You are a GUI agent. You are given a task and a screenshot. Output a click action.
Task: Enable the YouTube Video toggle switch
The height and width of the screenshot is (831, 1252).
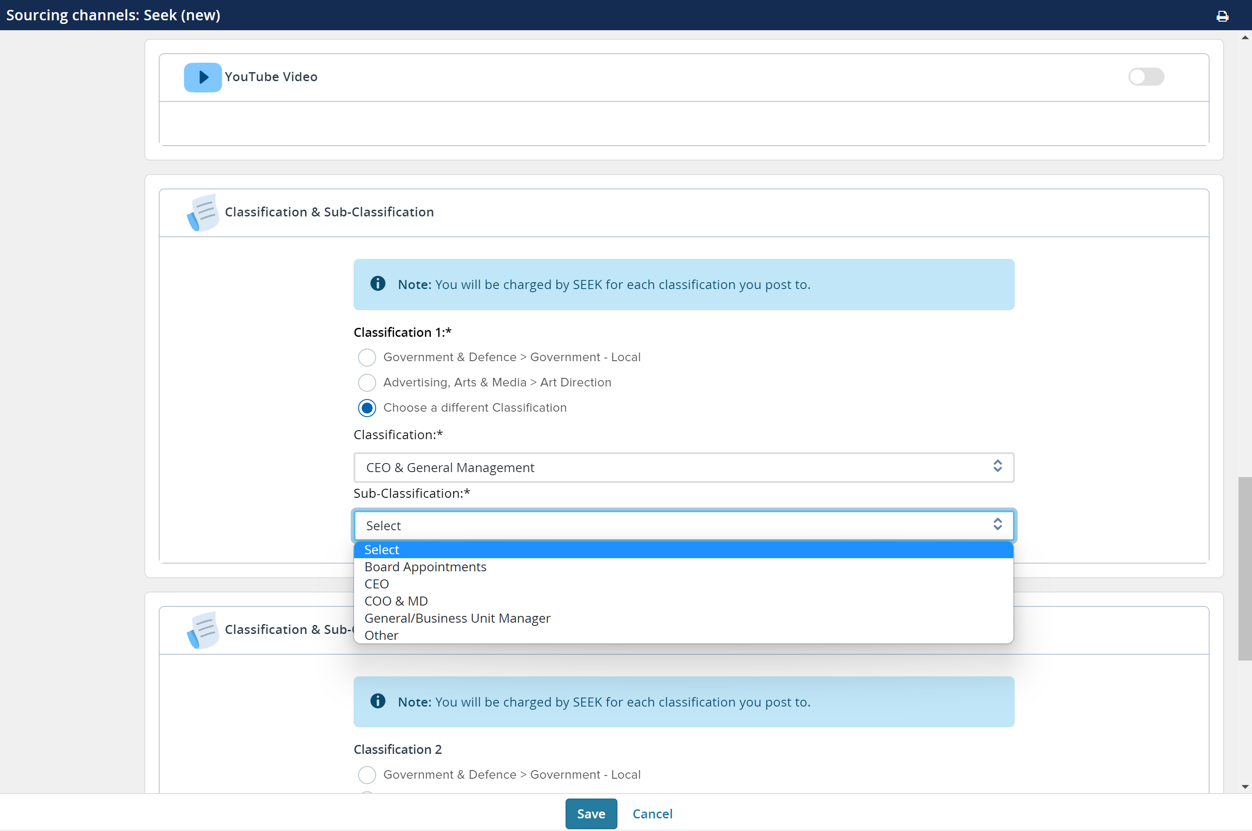click(1146, 77)
